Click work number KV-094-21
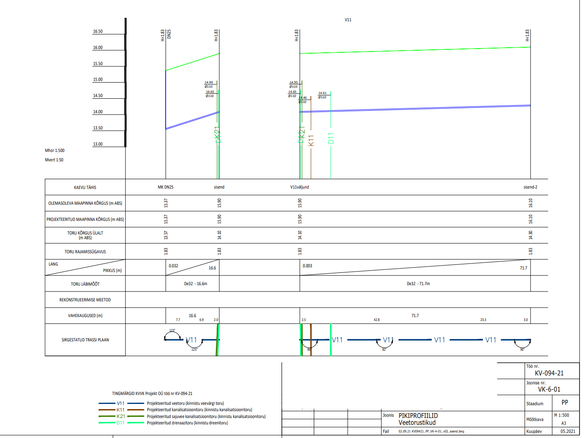 tap(549, 373)
